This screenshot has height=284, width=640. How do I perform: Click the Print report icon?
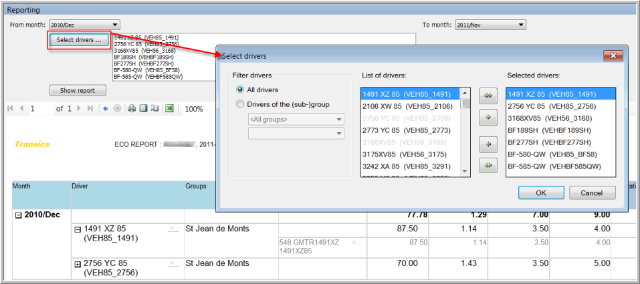tap(132, 108)
